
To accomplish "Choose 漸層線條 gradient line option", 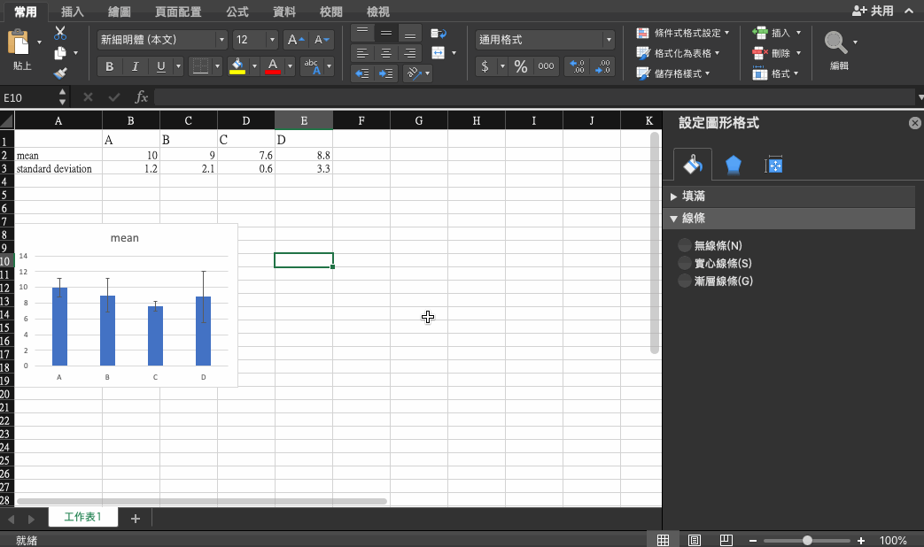I will click(x=682, y=282).
